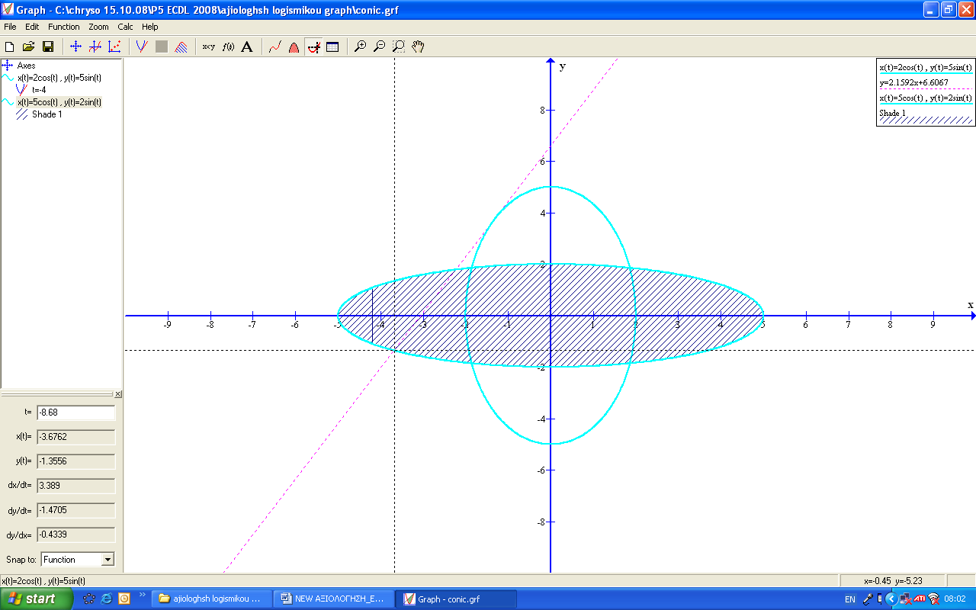Open the Help menu

coord(150,27)
